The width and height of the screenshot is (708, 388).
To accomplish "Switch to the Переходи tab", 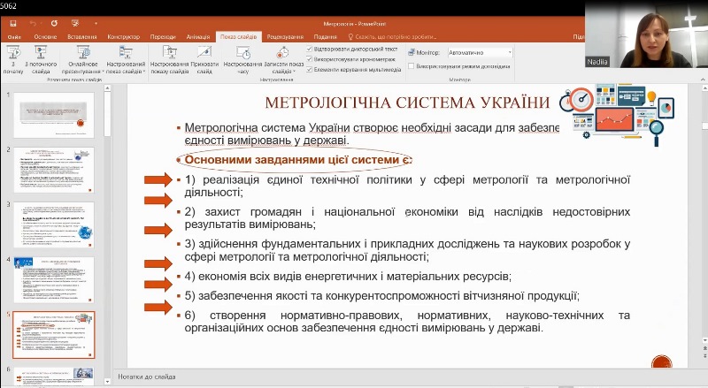I will pyautogui.click(x=163, y=37).
